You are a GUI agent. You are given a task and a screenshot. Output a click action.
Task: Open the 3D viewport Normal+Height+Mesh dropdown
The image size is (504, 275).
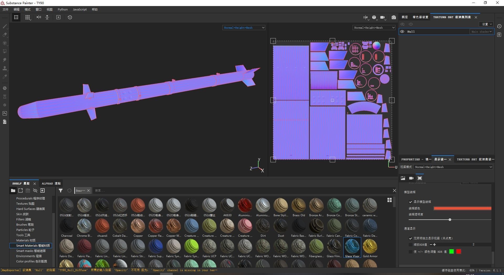244,28
